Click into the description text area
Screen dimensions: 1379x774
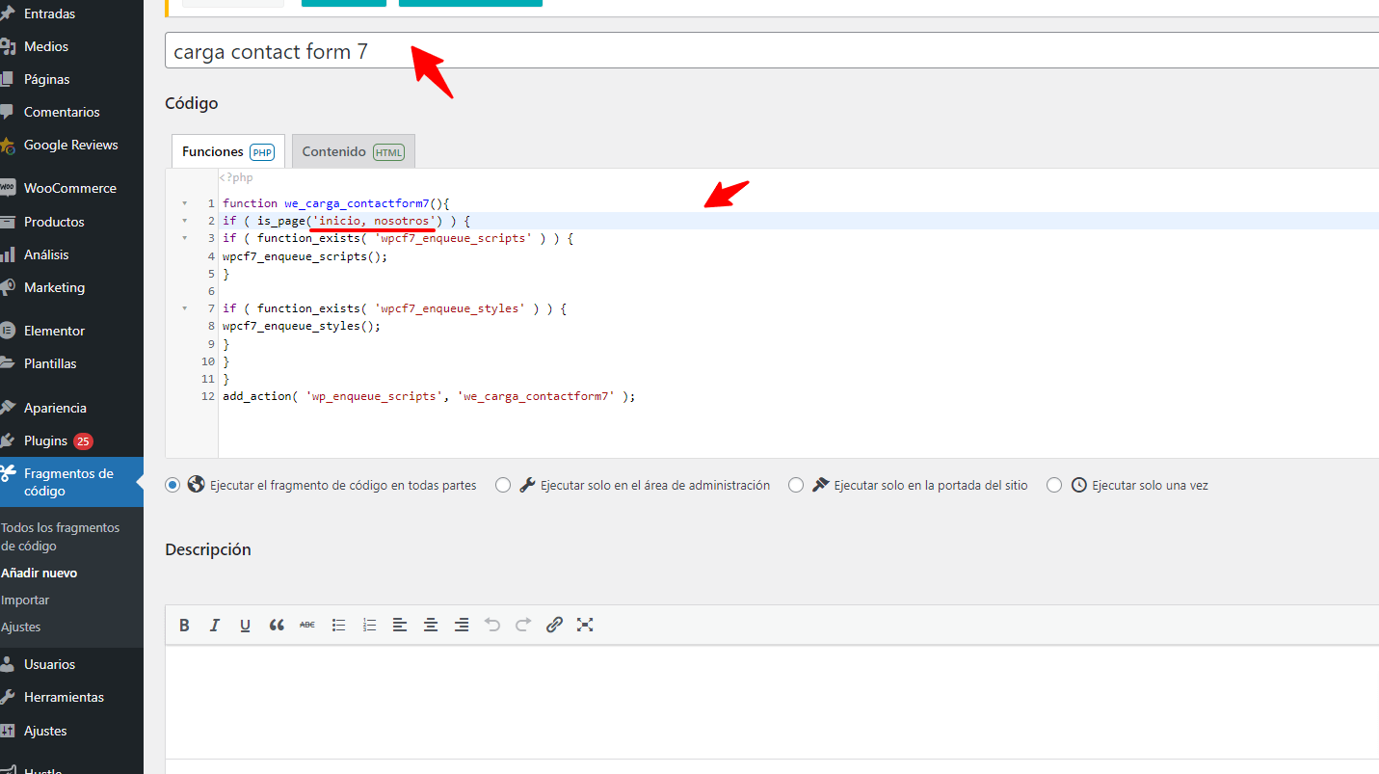(x=772, y=702)
